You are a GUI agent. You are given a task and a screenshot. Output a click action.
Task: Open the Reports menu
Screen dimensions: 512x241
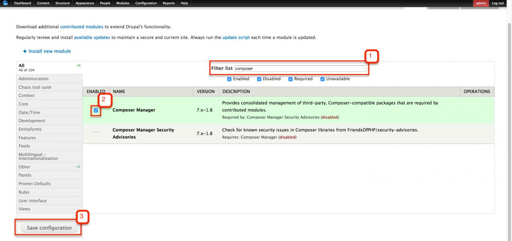(169, 3)
